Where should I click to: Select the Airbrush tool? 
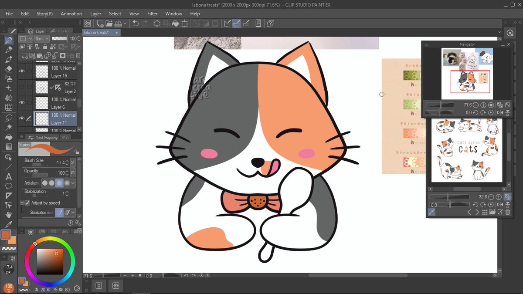click(x=8, y=78)
